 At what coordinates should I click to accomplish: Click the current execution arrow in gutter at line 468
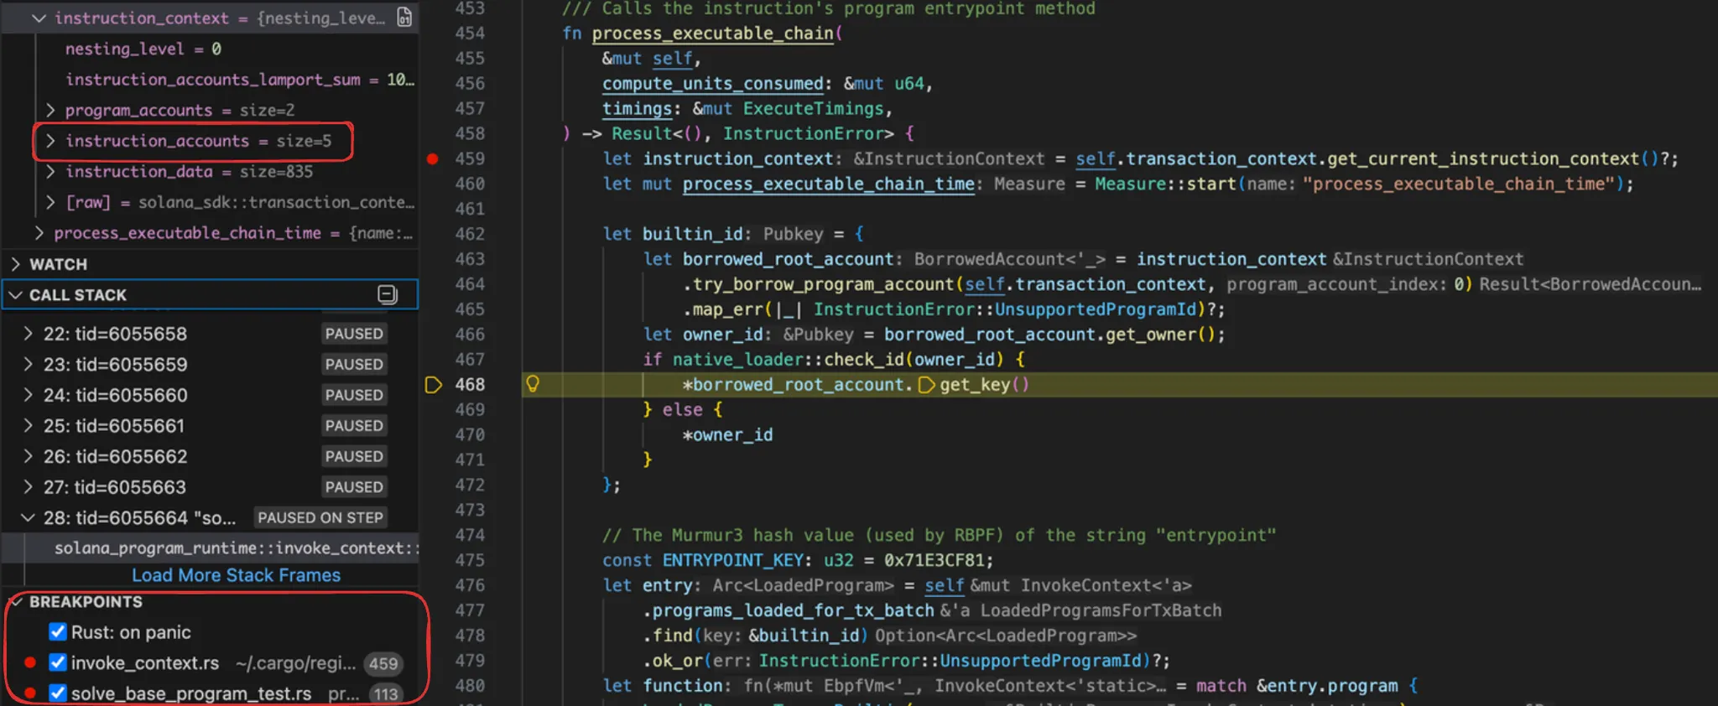point(433,385)
